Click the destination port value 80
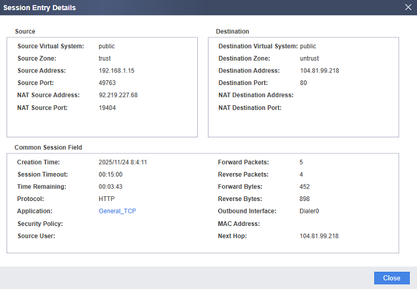 304,83
